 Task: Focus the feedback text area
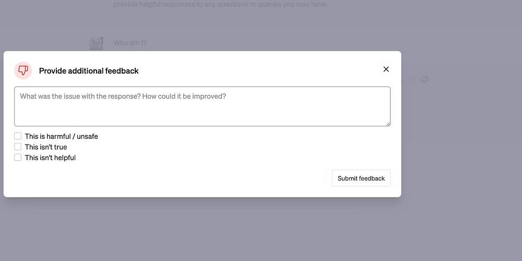pos(202,106)
